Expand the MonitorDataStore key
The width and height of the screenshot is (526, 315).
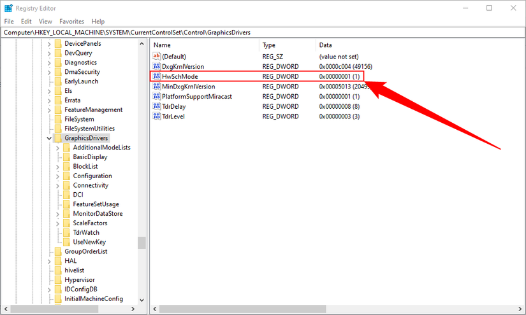point(57,214)
